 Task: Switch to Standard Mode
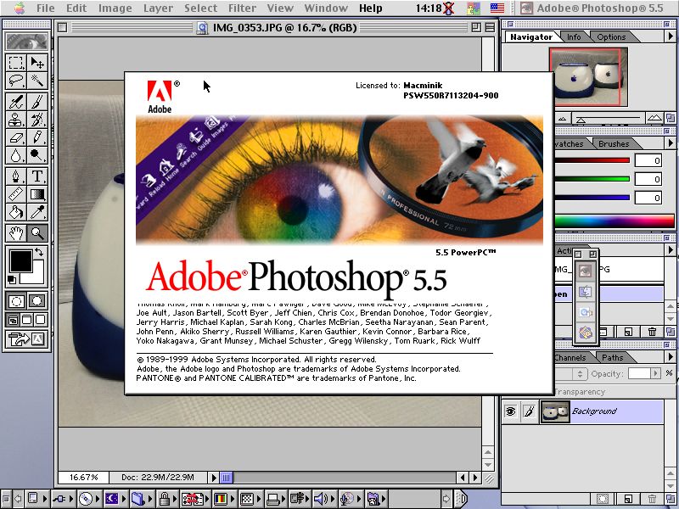(16, 301)
